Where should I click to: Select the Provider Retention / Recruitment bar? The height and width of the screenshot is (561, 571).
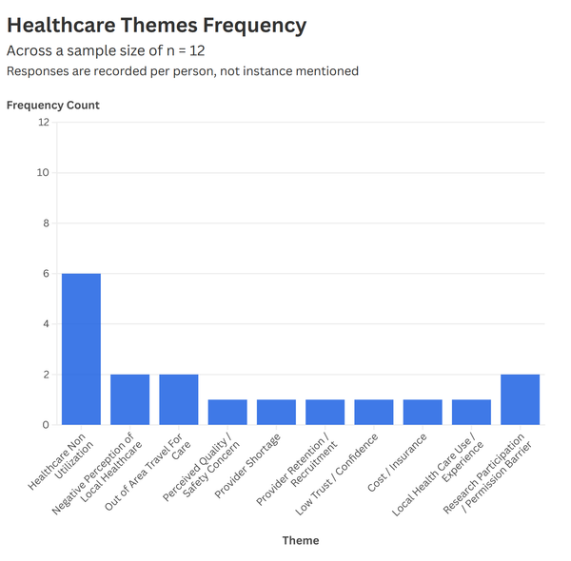click(325, 413)
